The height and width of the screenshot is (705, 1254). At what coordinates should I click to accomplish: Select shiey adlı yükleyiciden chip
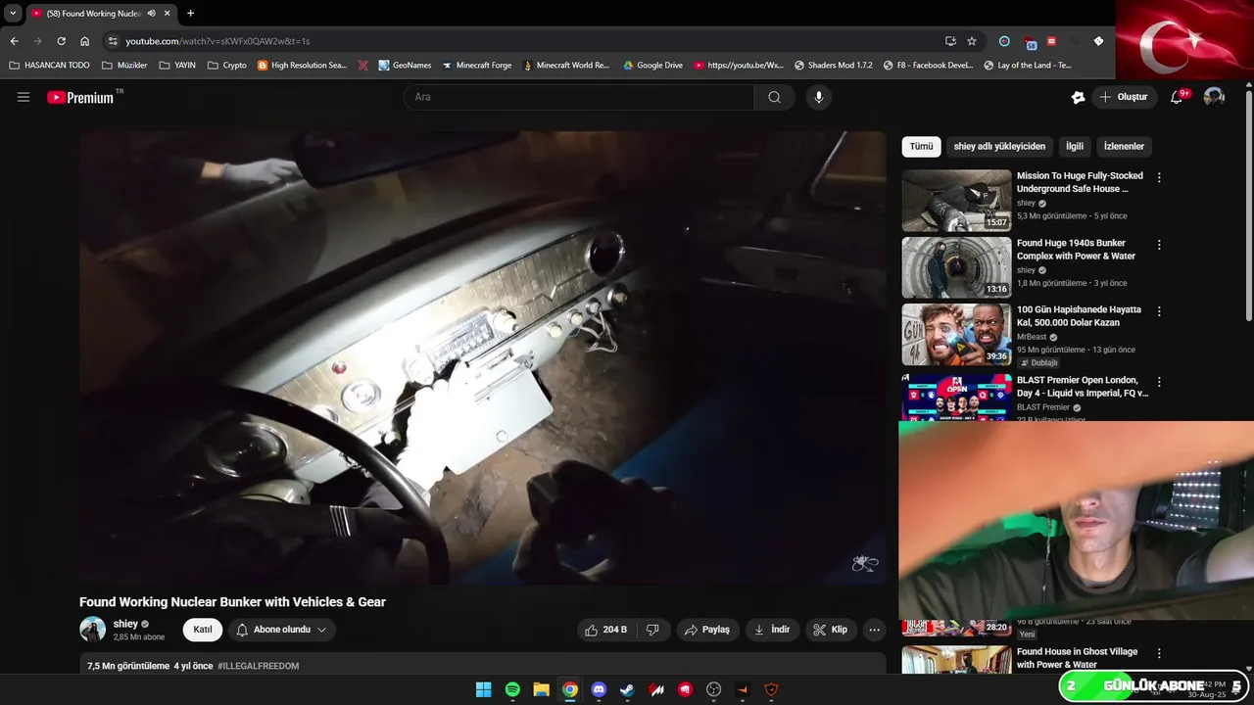(999, 147)
